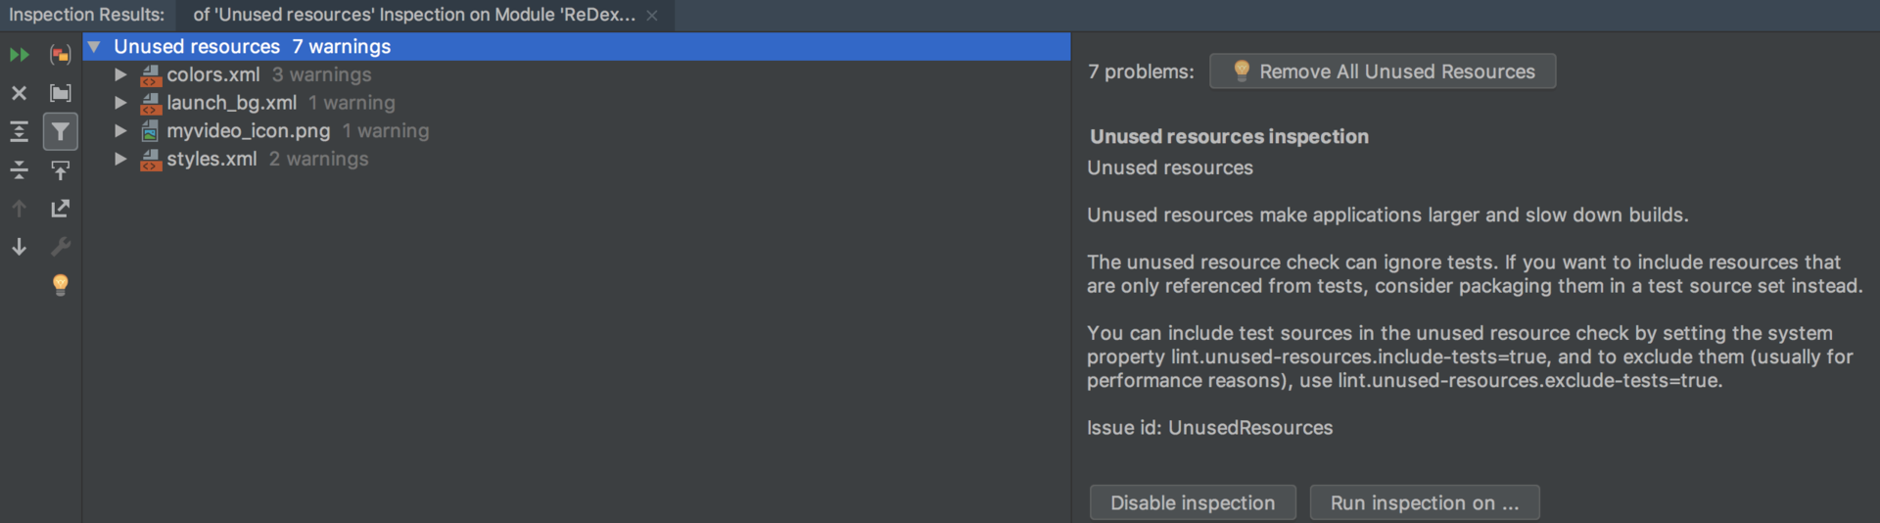Viewport: 1880px width, 523px height.
Task: Click the Collapse All icon
Action: coord(19,170)
